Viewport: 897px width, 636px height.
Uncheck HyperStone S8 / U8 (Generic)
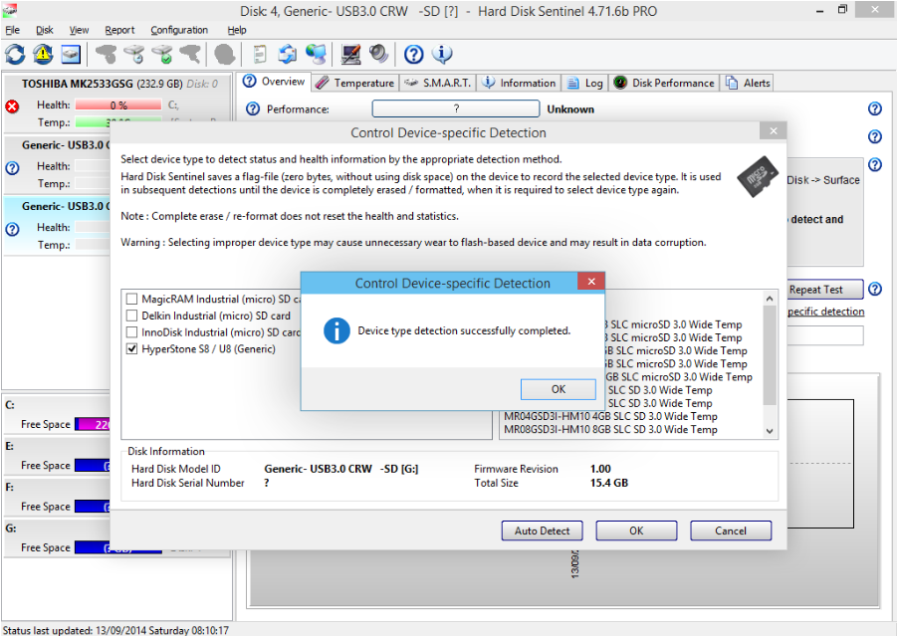point(131,349)
